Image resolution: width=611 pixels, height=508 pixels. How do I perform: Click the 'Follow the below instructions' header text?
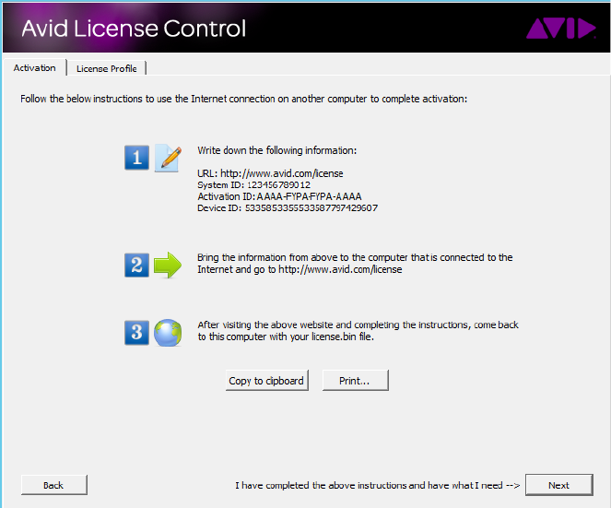[243, 99]
